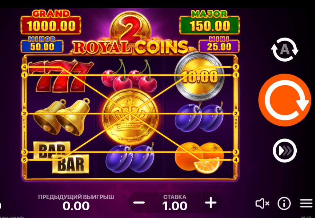Image resolution: width=315 pixels, height=218 pixels.
Task: Click the double BAR symbol
Action: (x=61, y=158)
